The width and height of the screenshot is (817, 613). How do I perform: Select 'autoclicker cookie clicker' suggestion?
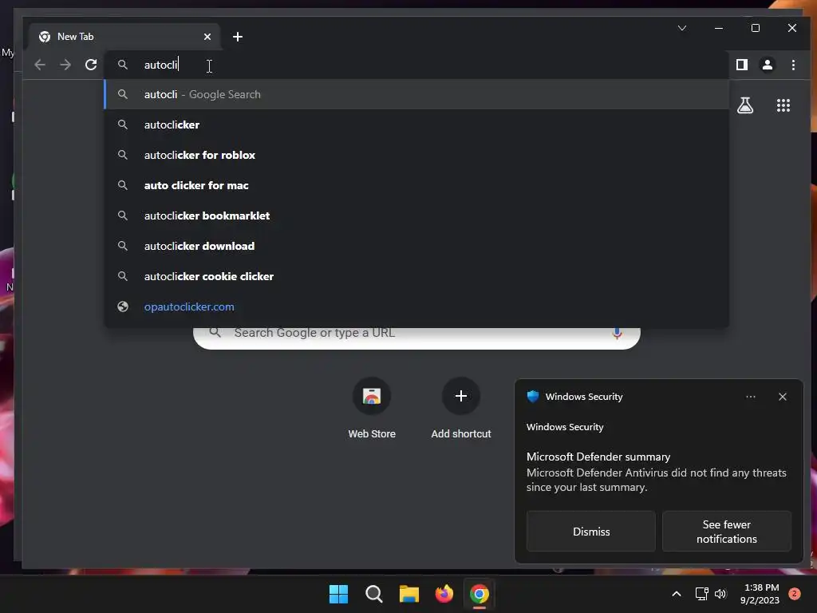416,276
